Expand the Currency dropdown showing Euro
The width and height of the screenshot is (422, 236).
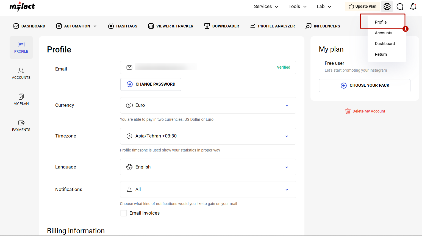(208, 105)
